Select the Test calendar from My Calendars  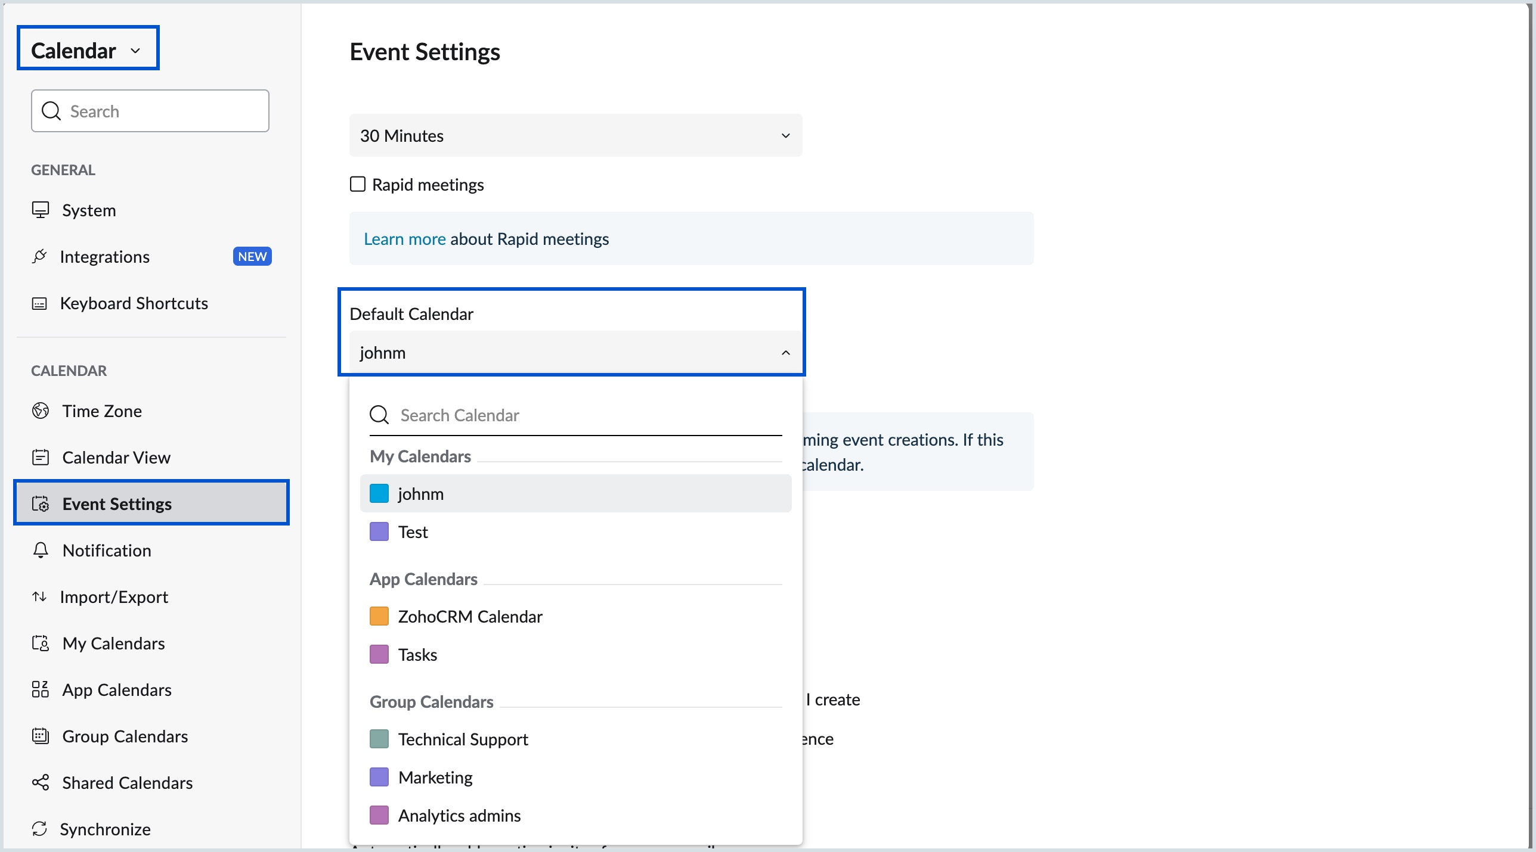(413, 531)
